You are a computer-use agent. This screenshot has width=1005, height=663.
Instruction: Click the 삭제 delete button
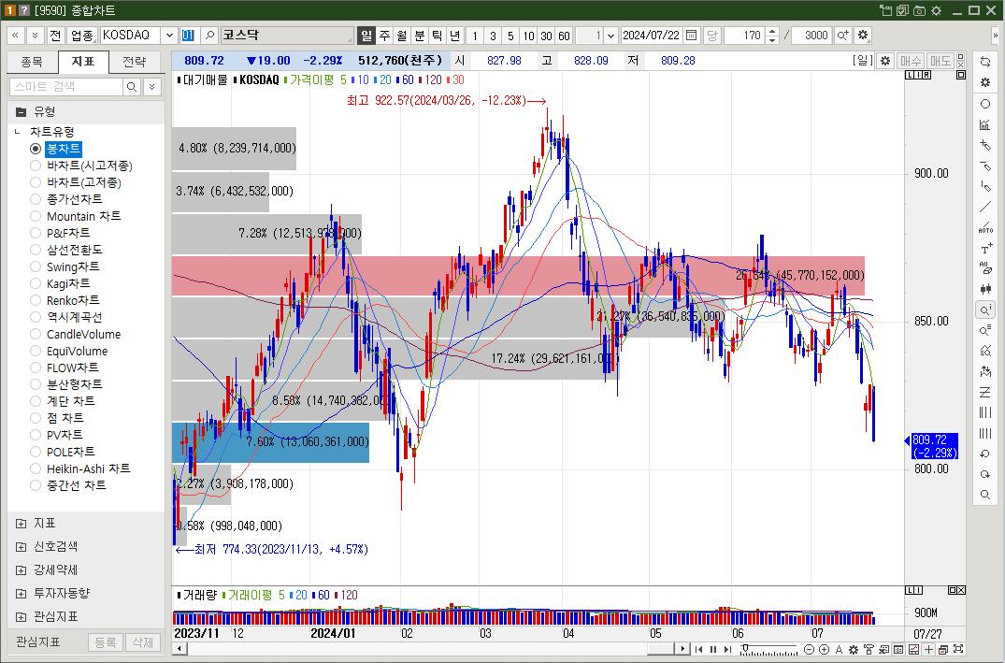(x=142, y=642)
